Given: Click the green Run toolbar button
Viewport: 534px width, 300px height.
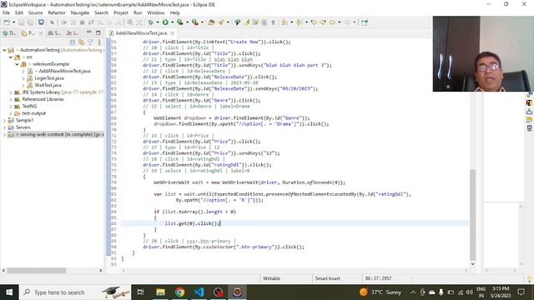Looking at the screenshot, I should [x=165, y=22].
